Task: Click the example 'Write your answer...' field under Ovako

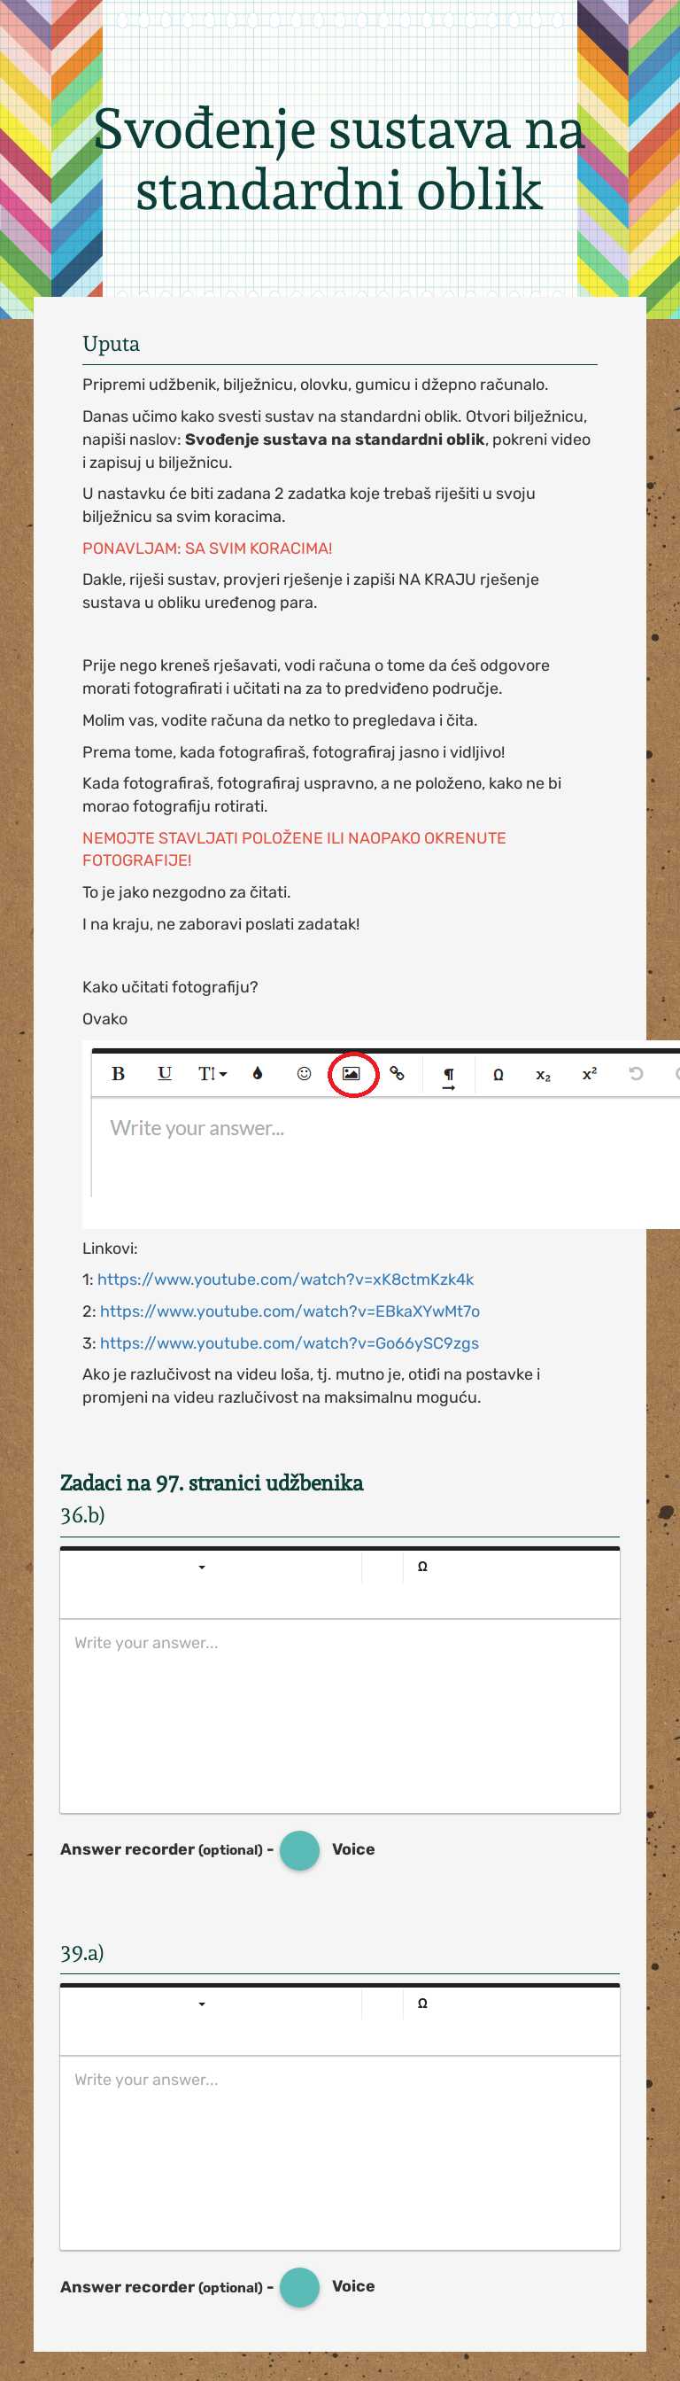Action: click(x=385, y=1146)
